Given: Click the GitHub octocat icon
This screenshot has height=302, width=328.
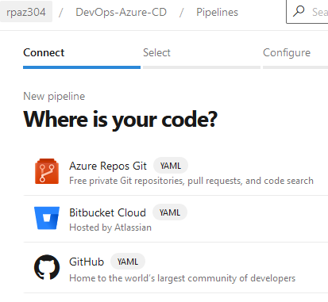Looking at the screenshot, I should coord(47,267).
